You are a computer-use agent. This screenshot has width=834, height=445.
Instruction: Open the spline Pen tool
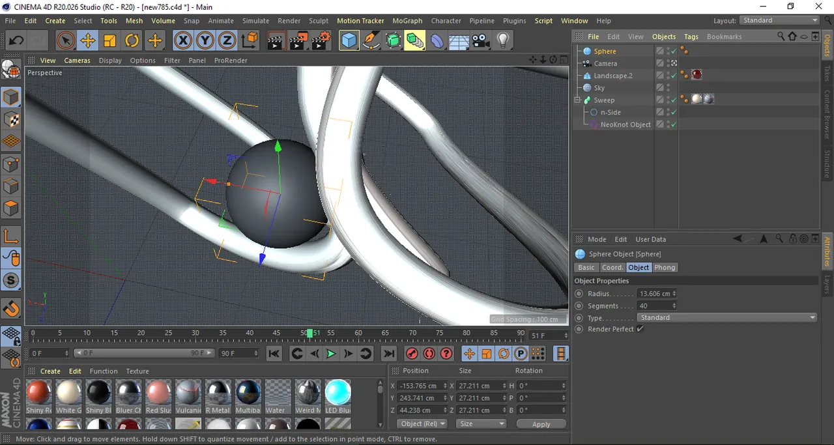tap(371, 41)
